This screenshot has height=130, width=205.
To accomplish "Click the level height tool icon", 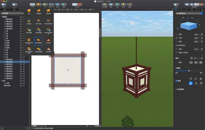I will click(130, 4).
